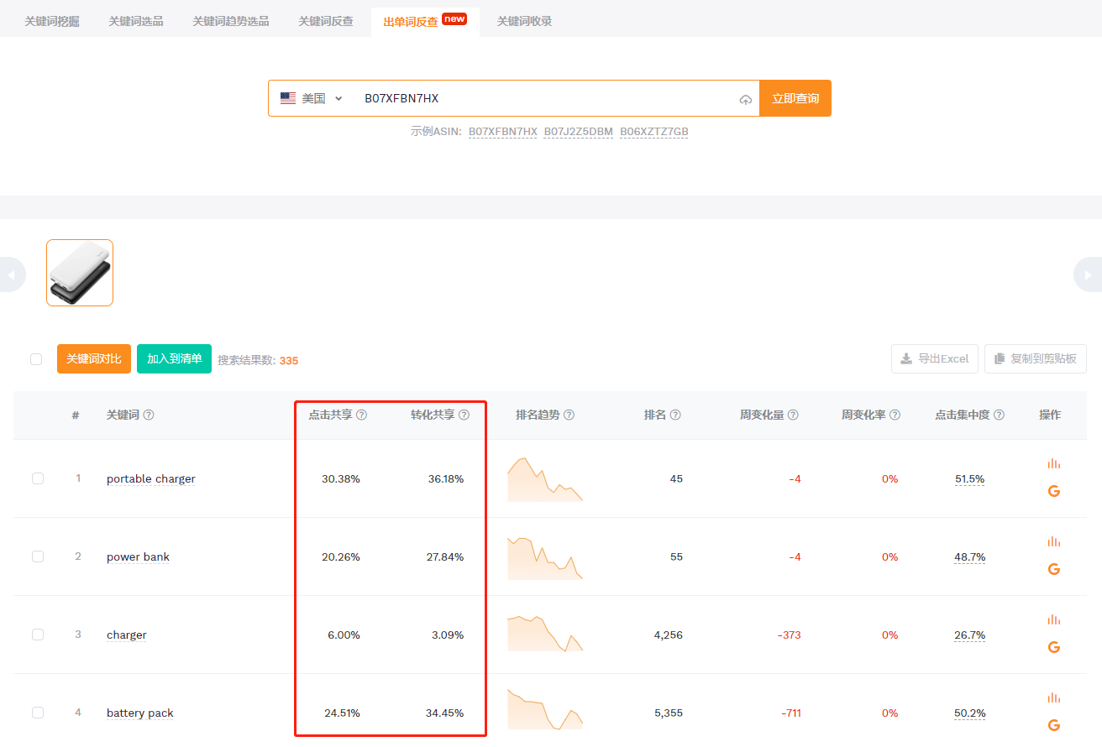Switch to the 关键词挖掘 tab
The image size is (1102, 747).
(x=50, y=19)
